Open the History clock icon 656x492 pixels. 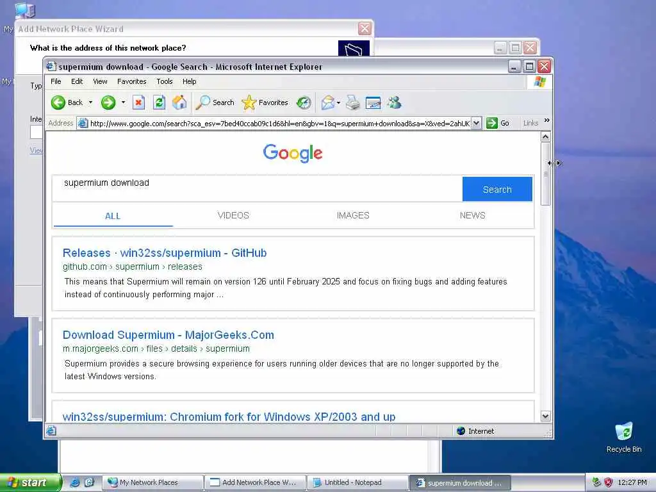tap(304, 102)
